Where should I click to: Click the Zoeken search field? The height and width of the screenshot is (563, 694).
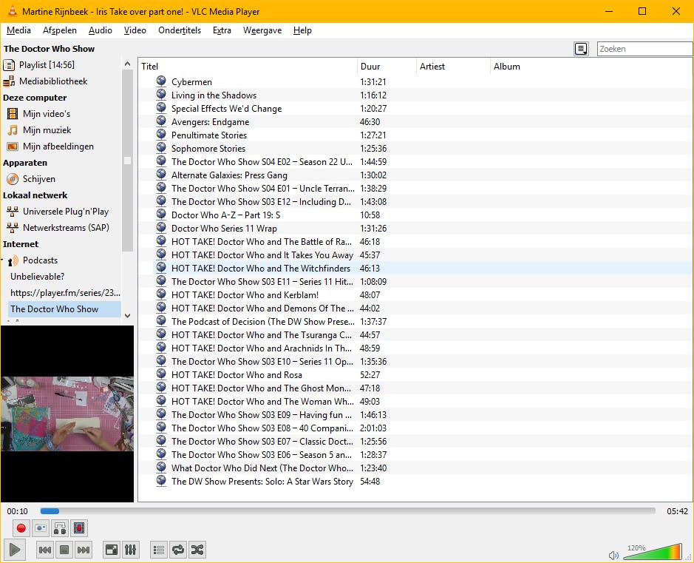[x=644, y=49]
